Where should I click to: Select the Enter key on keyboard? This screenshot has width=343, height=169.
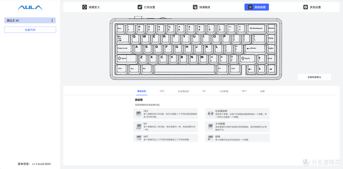254,49
